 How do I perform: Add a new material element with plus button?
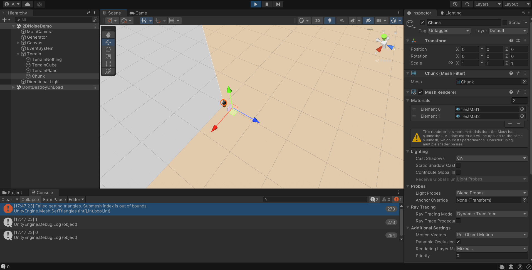[x=510, y=124]
